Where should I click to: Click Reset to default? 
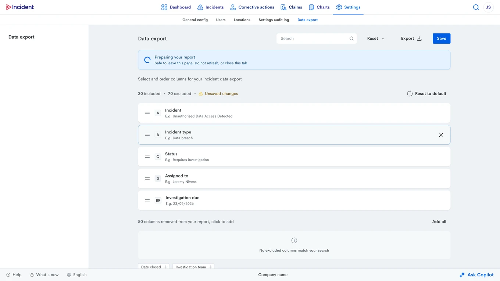(426, 94)
